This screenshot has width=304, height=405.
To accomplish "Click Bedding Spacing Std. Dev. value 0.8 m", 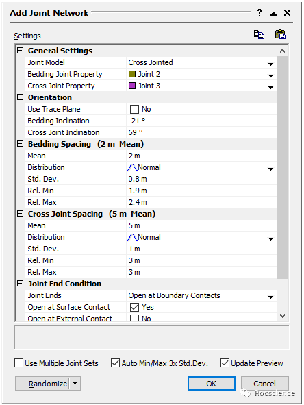I will [x=138, y=179].
